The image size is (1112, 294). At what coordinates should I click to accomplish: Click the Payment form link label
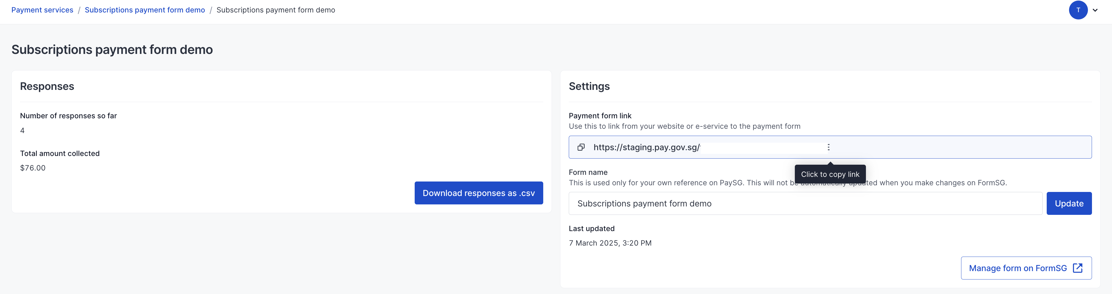pos(600,115)
